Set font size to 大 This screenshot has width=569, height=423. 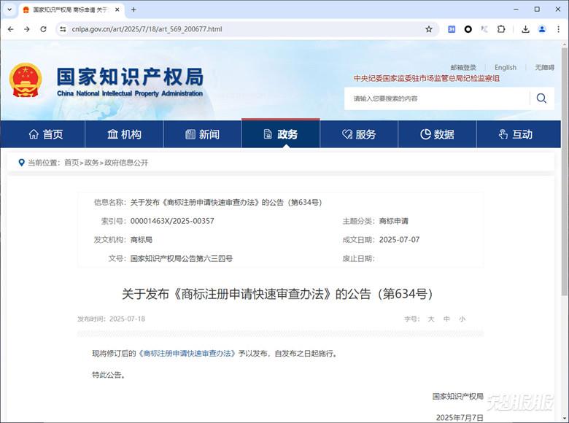pos(430,319)
